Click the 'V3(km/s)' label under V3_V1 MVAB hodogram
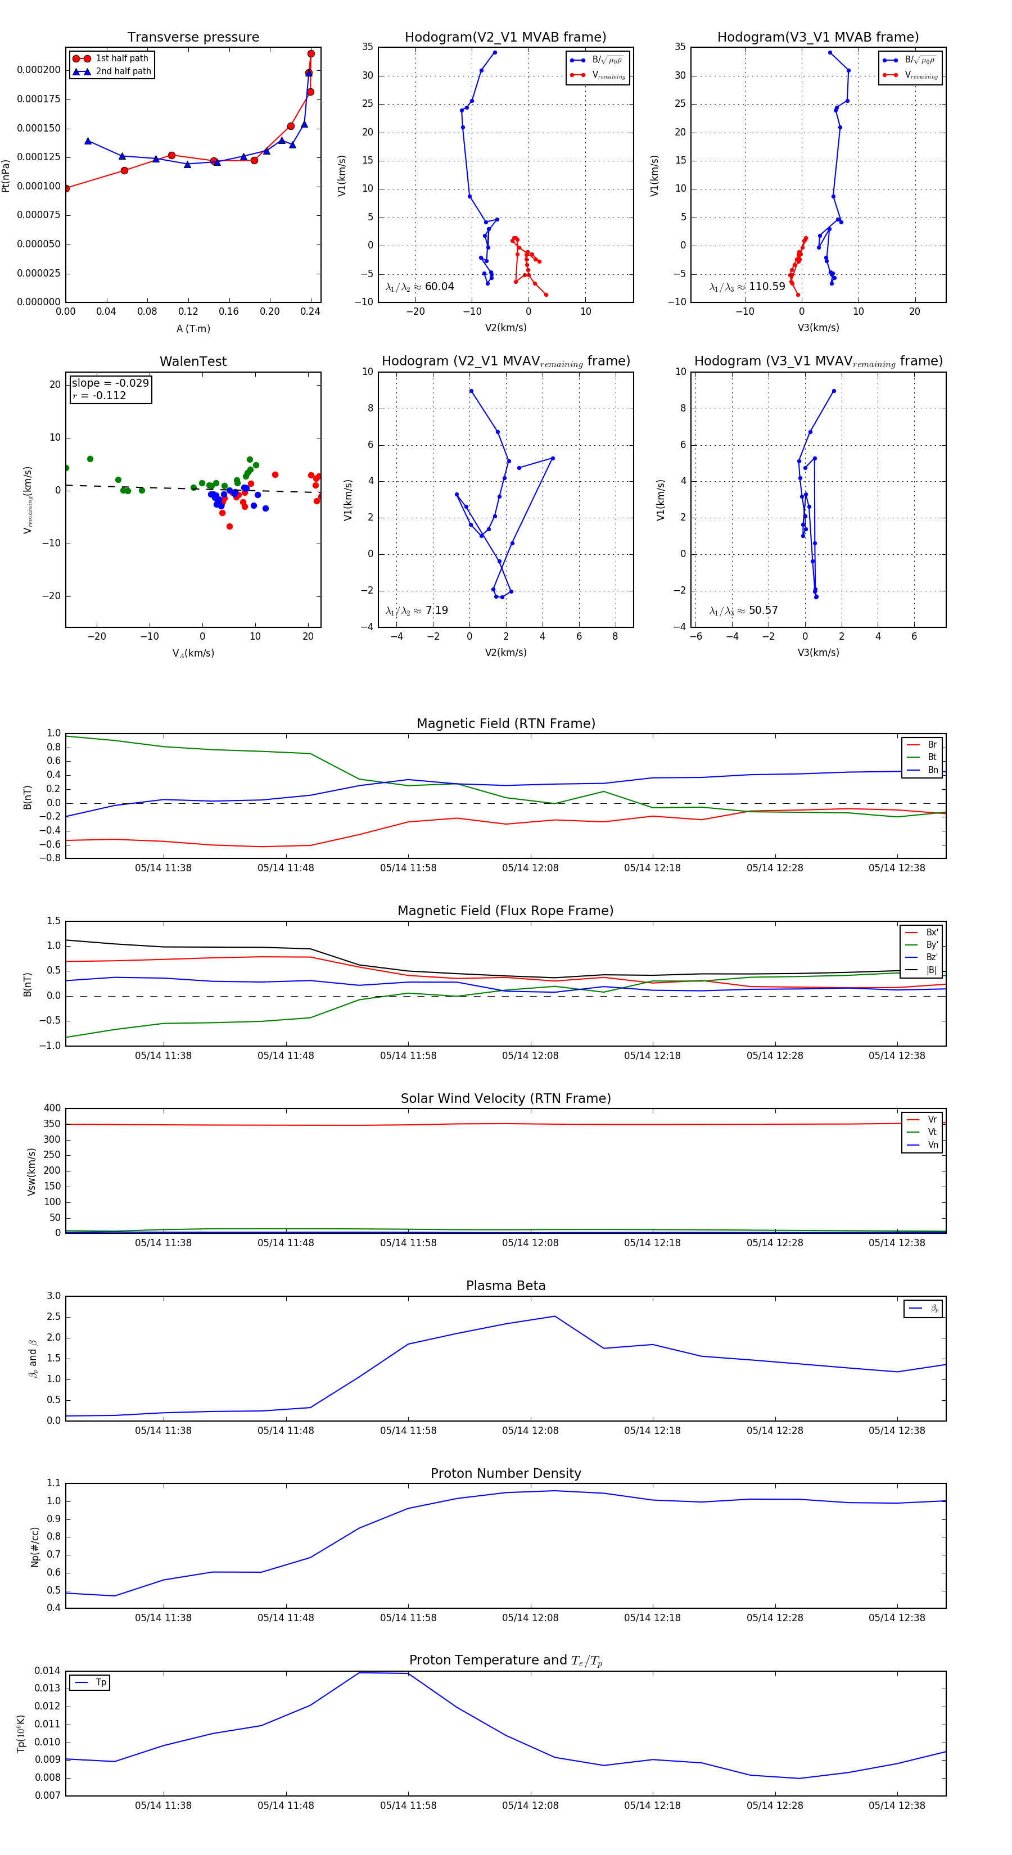 [818, 328]
